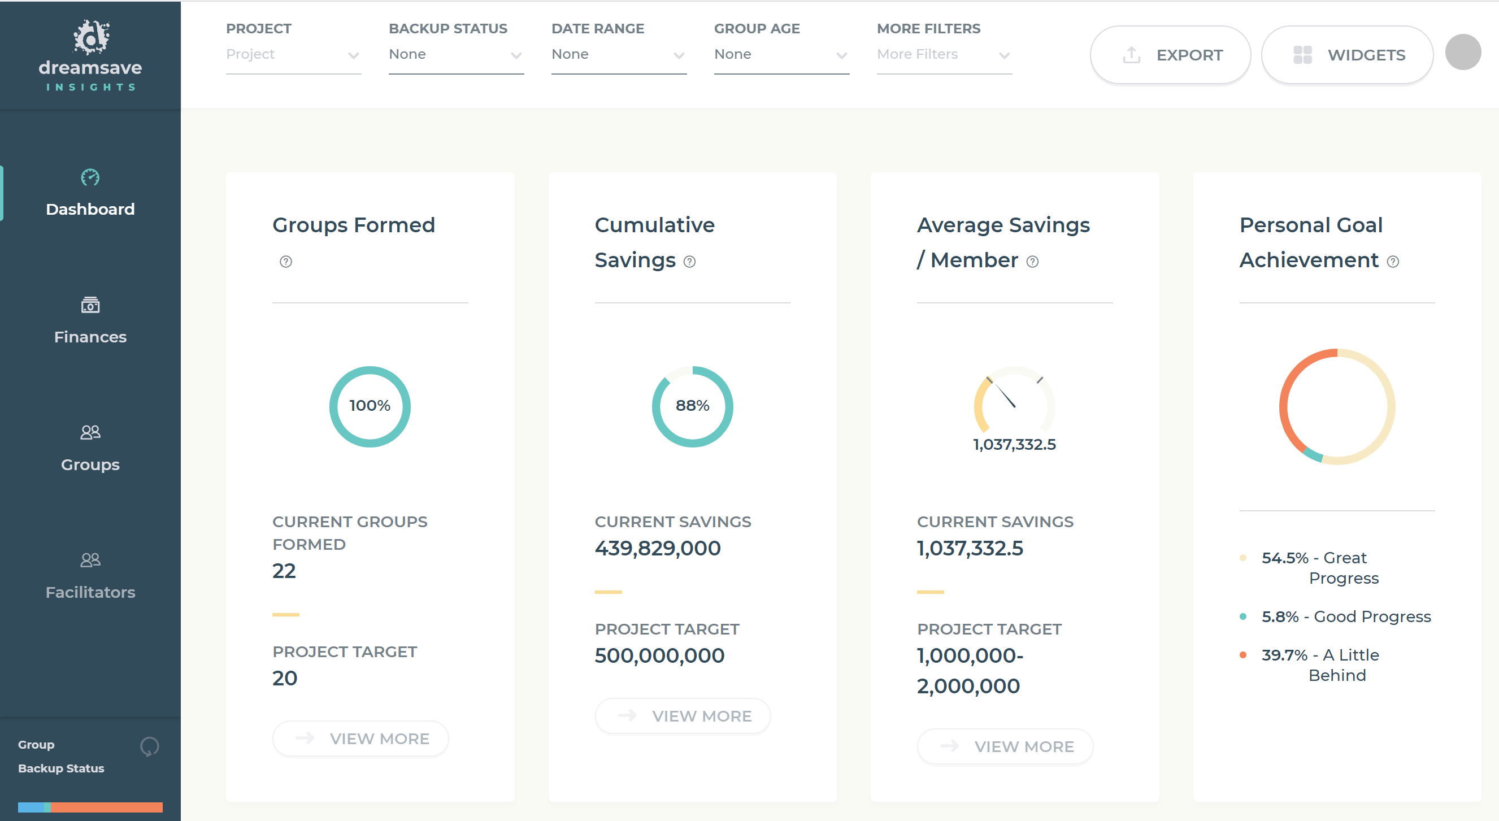Image resolution: width=1499 pixels, height=821 pixels.
Task: Expand the Group Age dropdown
Action: pos(781,55)
